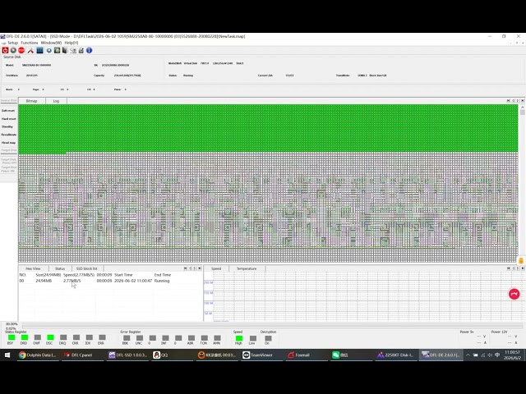Open the blue info toolbar icon
Viewport: 526px width, 394px height.
pyautogui.click(x=89, y=50)
